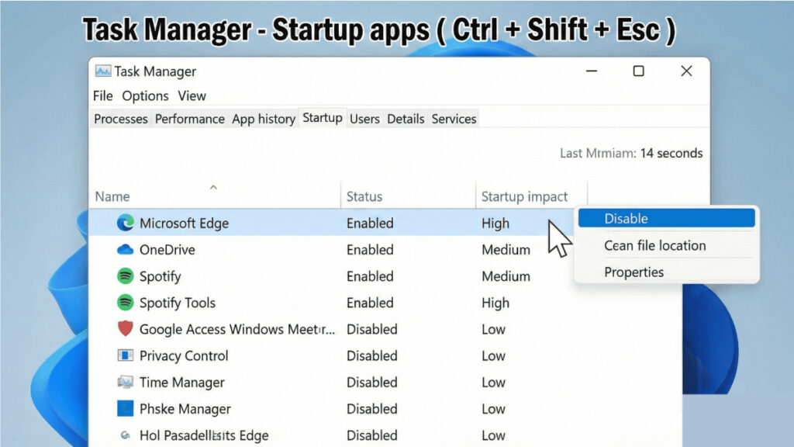Image resolution: width=794 pixels, height=447 pixels.
Task: Click the Privacy Control icon
Action: 125,355
